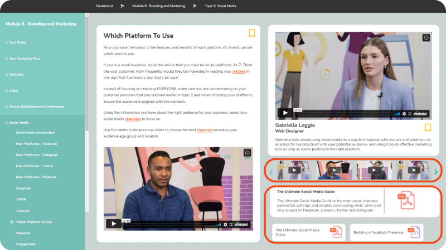This screenshot has width=446, height=250.
Task: Play the Gabriella Loggia video
Action: (x=285, y=113)
